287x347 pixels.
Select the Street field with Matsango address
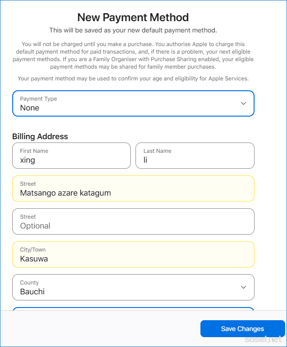click(133, 189)
